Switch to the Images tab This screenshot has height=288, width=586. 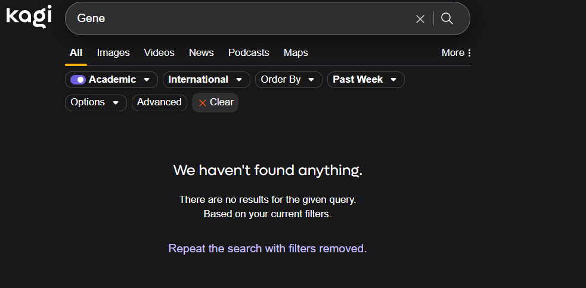(x=113, y=52)
